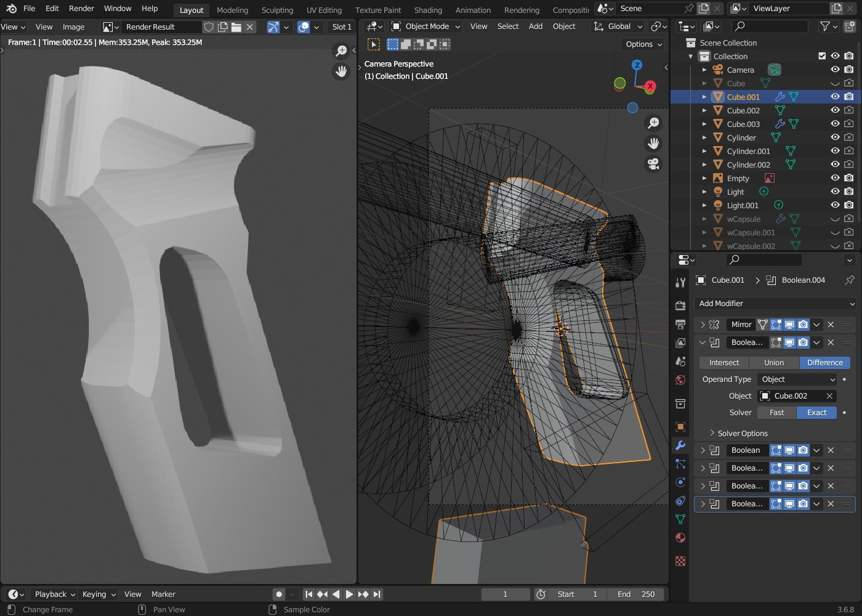862x616 pixels.
Task: Click the select box tool icon
Action: click(374, 44)
